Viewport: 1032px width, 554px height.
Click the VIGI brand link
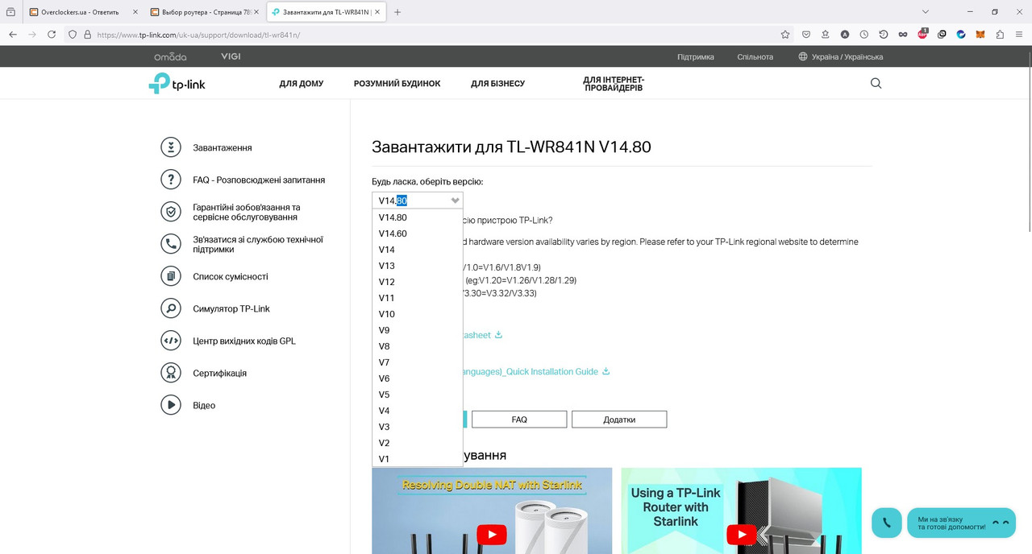231,56
